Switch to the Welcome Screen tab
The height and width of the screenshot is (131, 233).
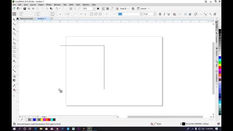(27, 19)
